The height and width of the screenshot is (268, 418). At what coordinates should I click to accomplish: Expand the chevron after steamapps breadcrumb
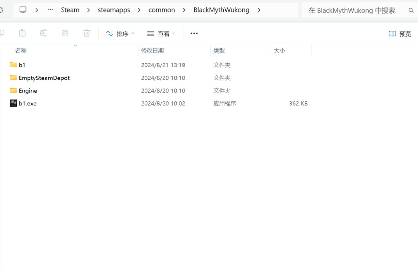click(139, 10)
